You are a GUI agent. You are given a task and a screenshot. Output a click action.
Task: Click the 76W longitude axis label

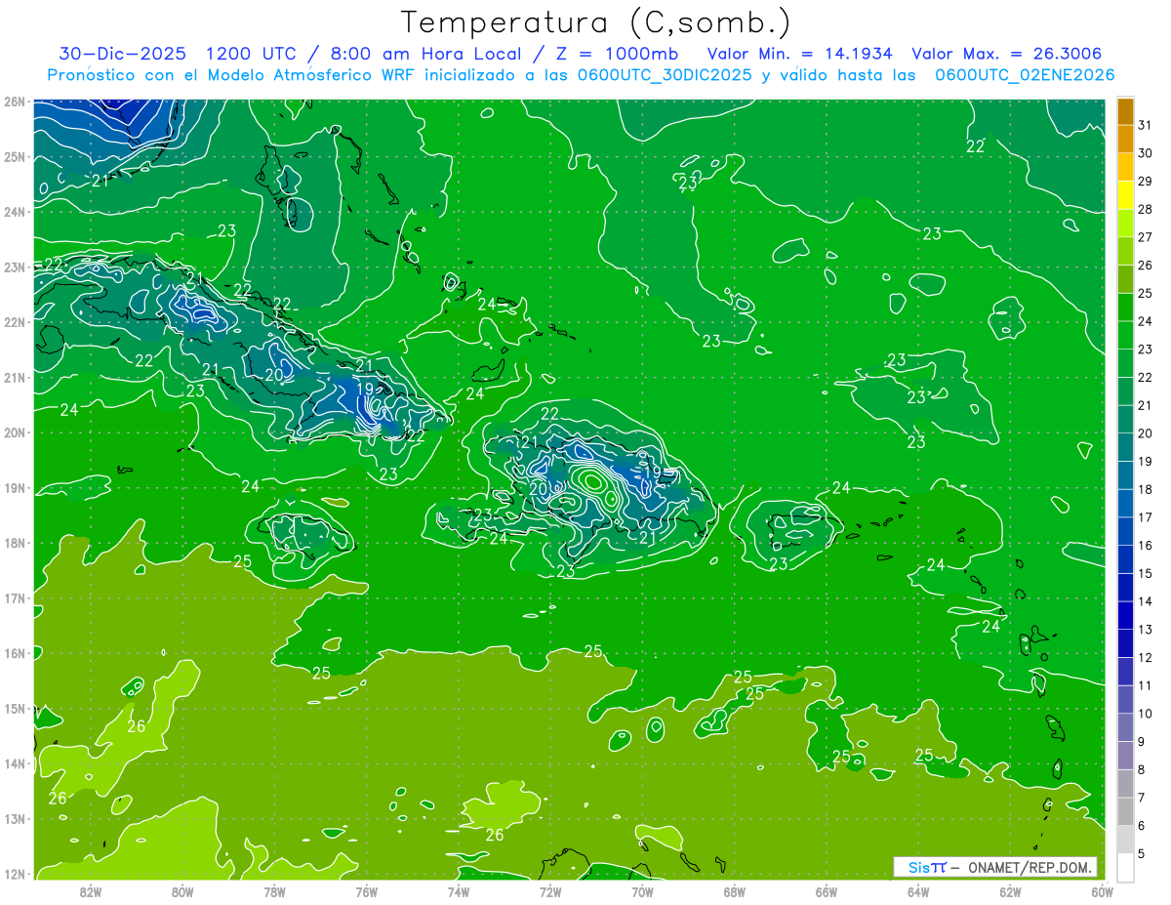[366, 890]
